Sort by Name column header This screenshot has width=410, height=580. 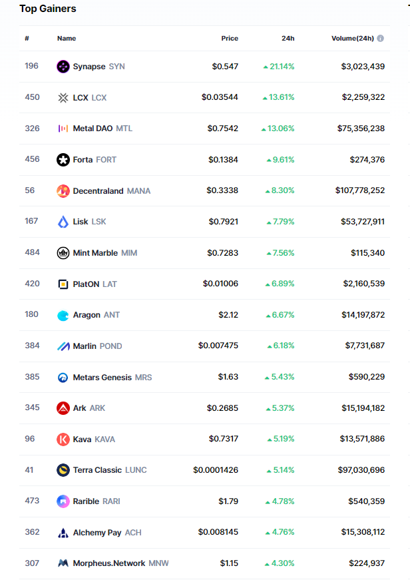point(67,39)
